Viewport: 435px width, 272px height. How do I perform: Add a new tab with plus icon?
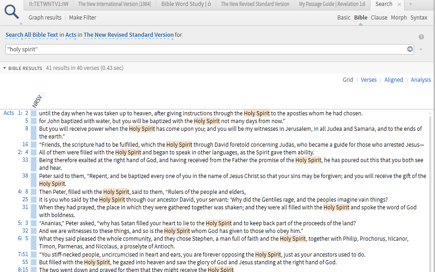tap(410, 4)
